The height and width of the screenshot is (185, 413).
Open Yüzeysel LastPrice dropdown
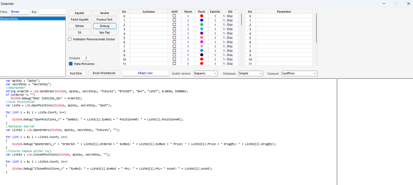(x=299, y=73)
